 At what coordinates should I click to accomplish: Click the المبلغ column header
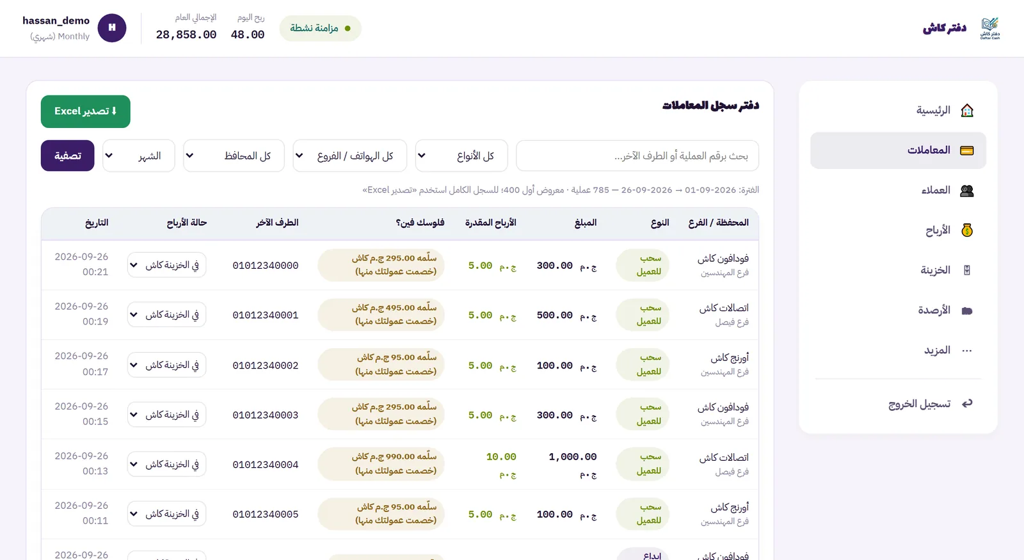pos(586,223)
